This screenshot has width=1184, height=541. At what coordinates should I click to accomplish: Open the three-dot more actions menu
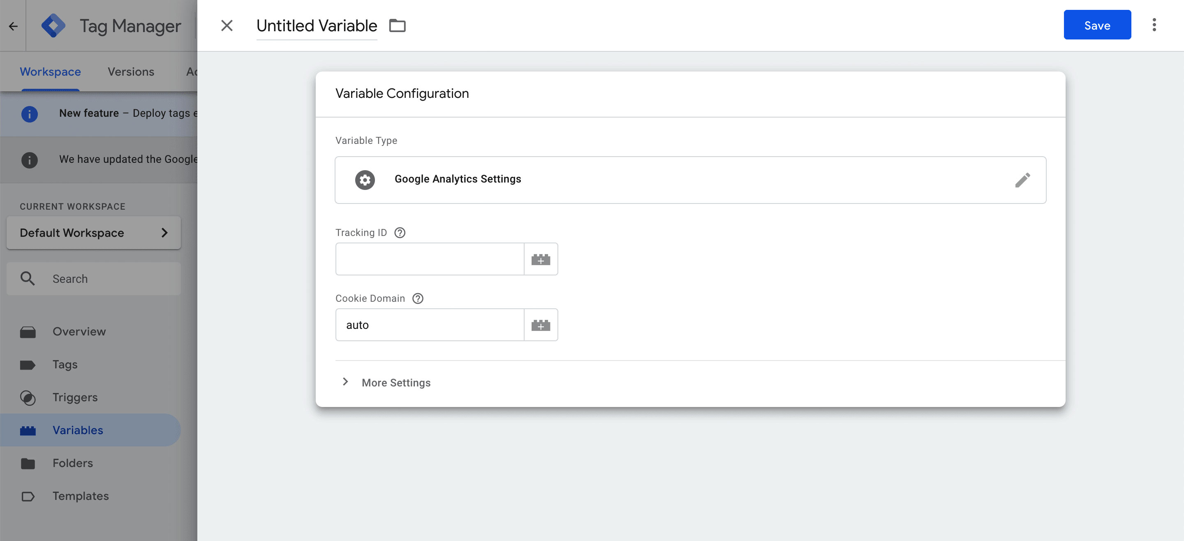(x=1154, y=25)
